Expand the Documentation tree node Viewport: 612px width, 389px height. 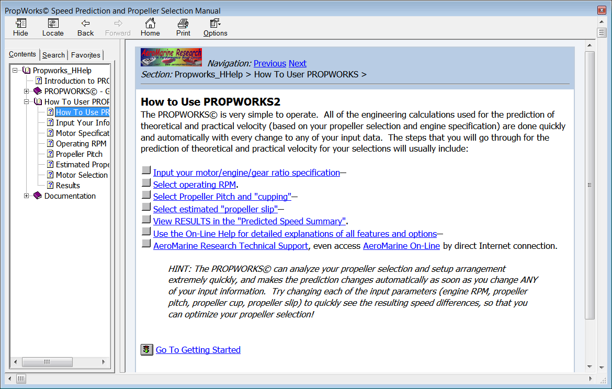coord(26,196)
